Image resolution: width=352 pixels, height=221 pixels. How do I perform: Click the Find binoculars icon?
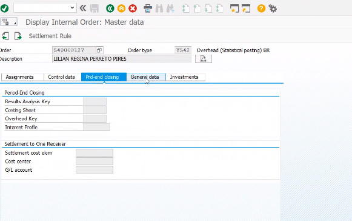pyautogui.click(x=159, y=8)
